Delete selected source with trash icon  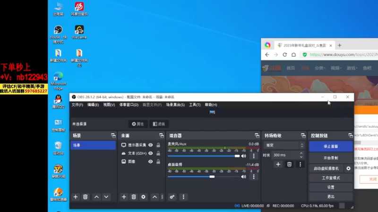(x=134, y=197)
